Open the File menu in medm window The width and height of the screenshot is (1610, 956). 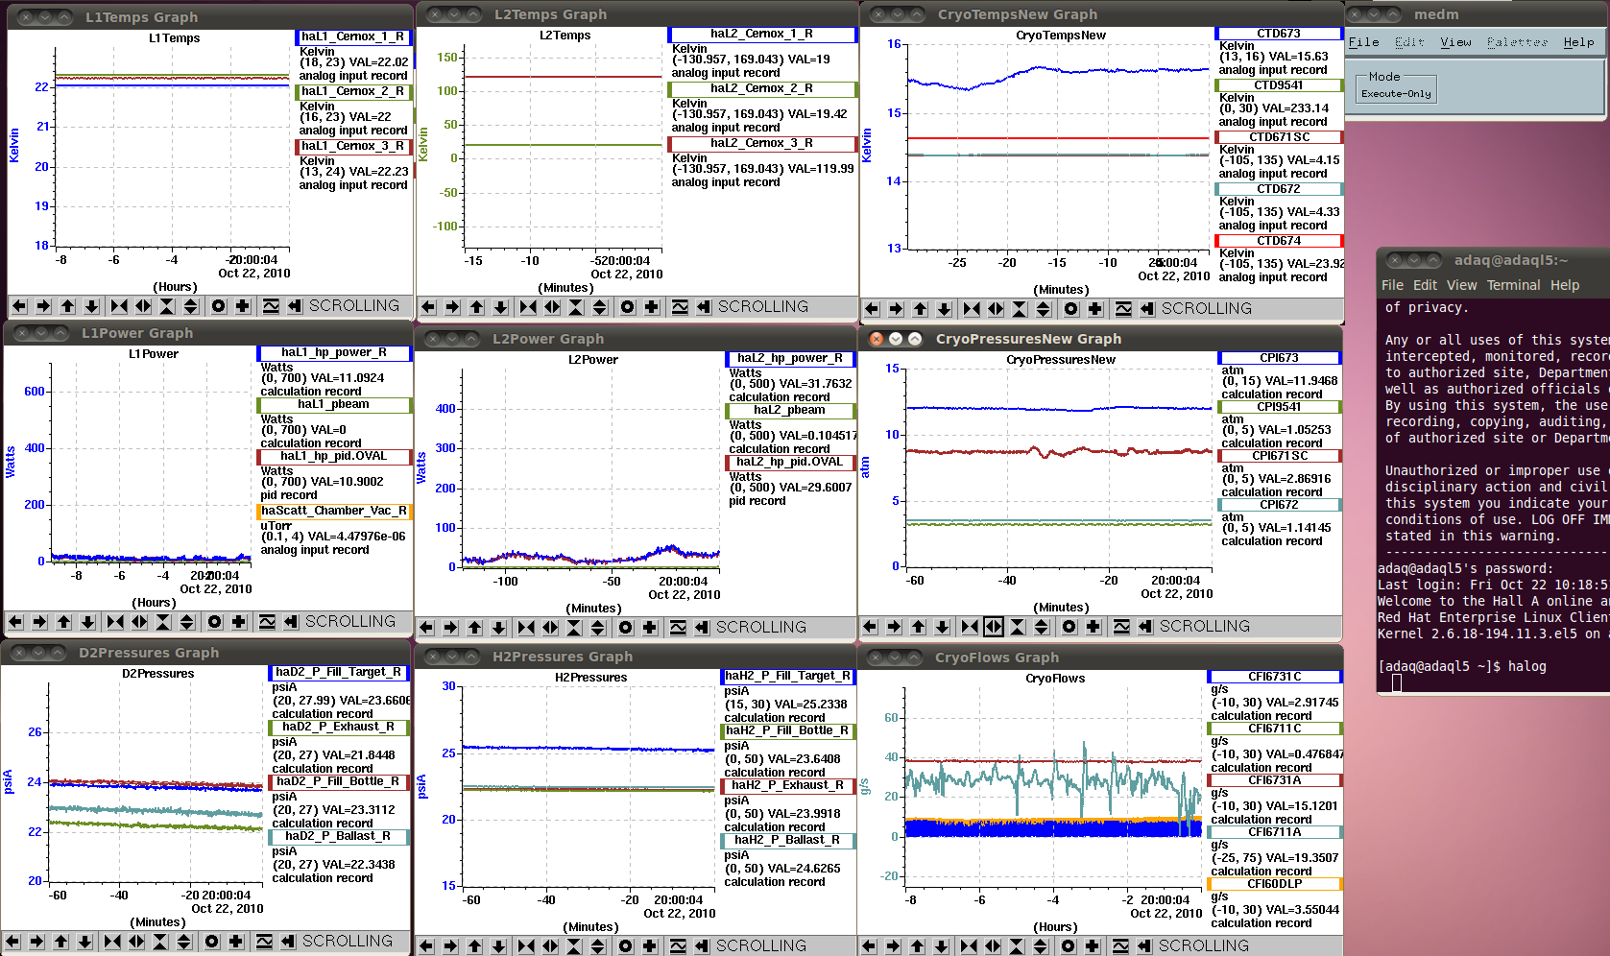[x=1363, y=42]
